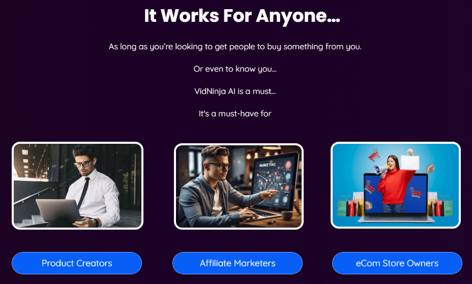Select the Affiliate Marketers button
472x284 pixels.
coord(238,263)
